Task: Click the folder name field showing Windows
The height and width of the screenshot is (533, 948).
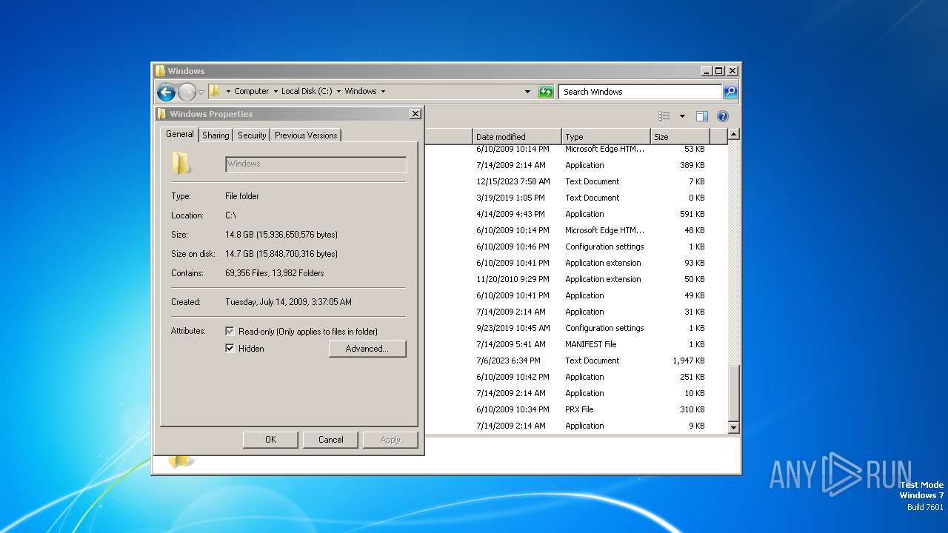Action: click(316, 164)
